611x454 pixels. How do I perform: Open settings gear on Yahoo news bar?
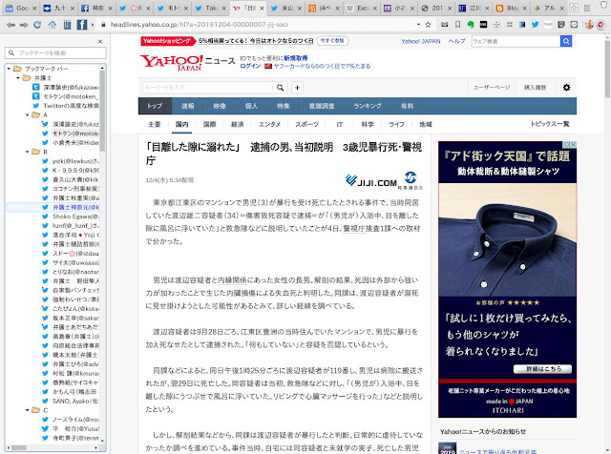point(566,88)
